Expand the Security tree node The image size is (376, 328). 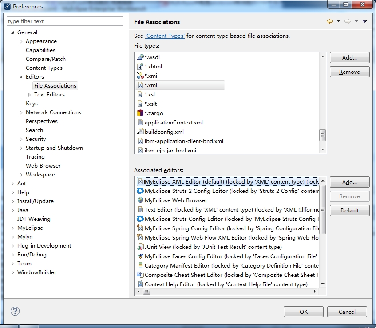pyautogui.click(x=21, y=139)
